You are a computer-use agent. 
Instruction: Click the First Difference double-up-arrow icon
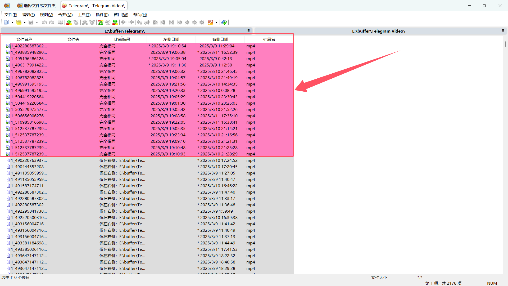tap(101, 22)
